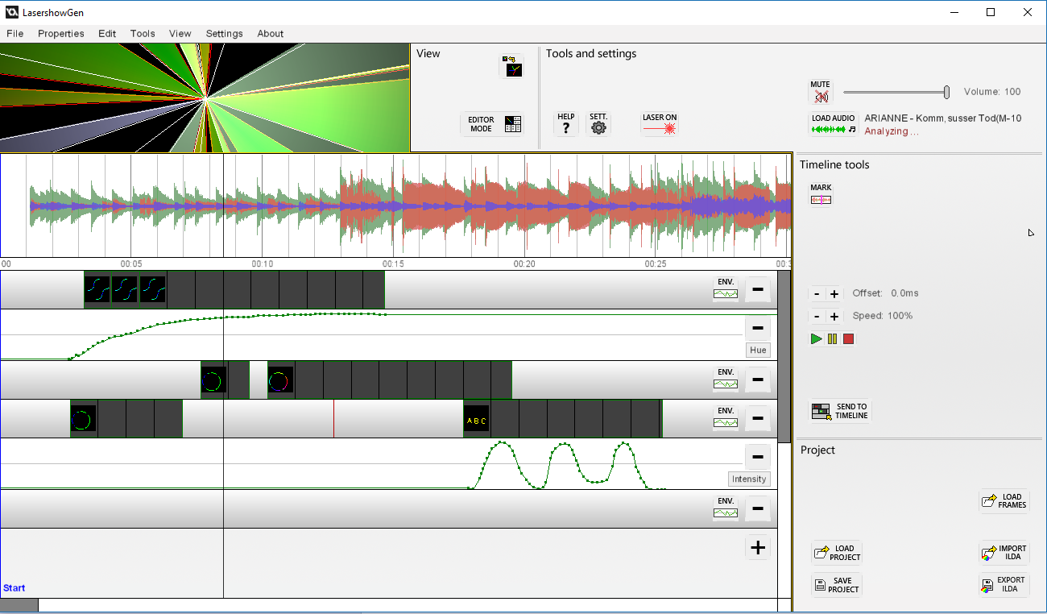Open the Help question mark icon
The height and width of the screenshot is (614, 1047).
566,123
